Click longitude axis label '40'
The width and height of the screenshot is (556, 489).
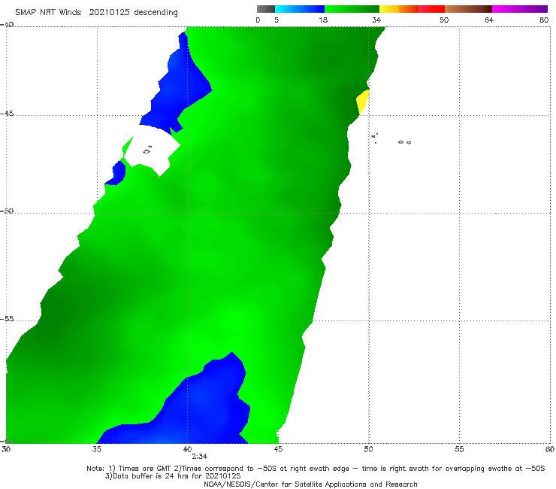(x=187, y=449)
